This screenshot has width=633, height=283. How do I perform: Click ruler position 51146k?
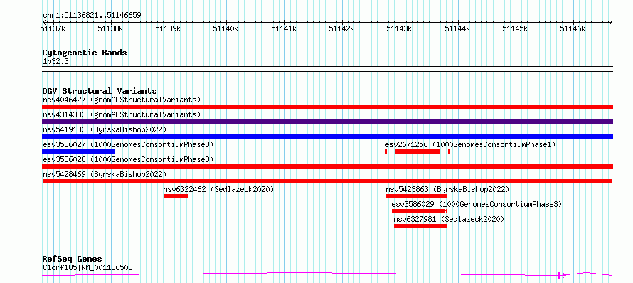pyautogui.click(x=573, y=28)
